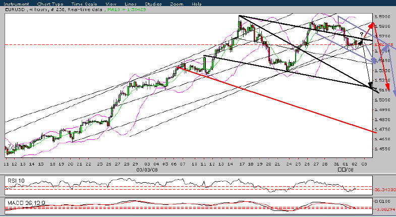396x217 pixels.
Task: Click the red RSI current value readout
Action: point(385,189)
